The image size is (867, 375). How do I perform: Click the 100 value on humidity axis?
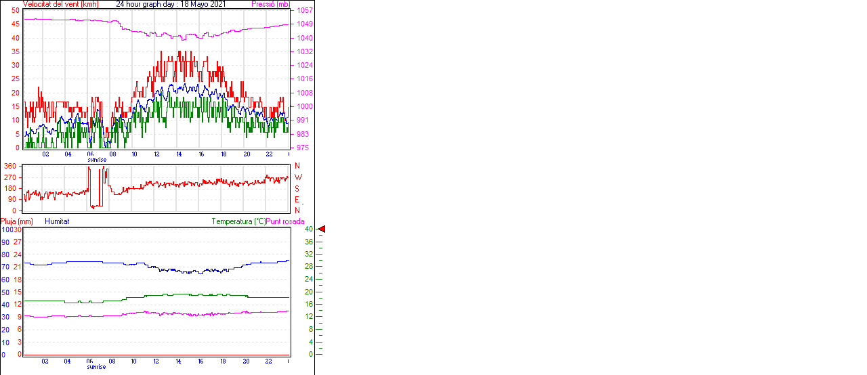point(7,229)
